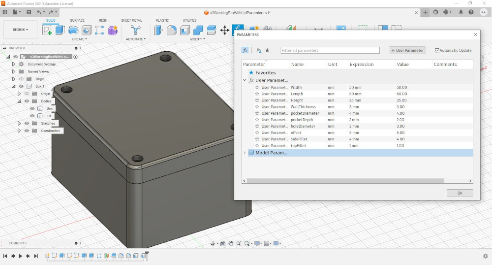The height and width of the screenshot is (265, 492).
Task: Toggle visibility of Bodies folder
Action: (27, 101)
